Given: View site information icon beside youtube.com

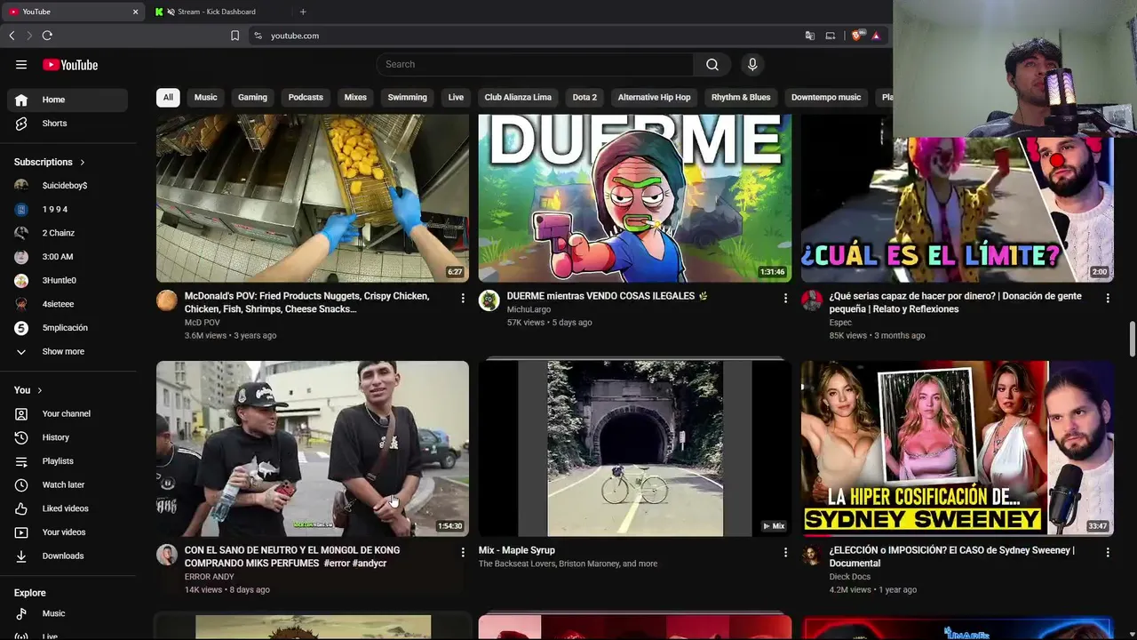Looking at the screenshot, I should (x=258, y=36).
